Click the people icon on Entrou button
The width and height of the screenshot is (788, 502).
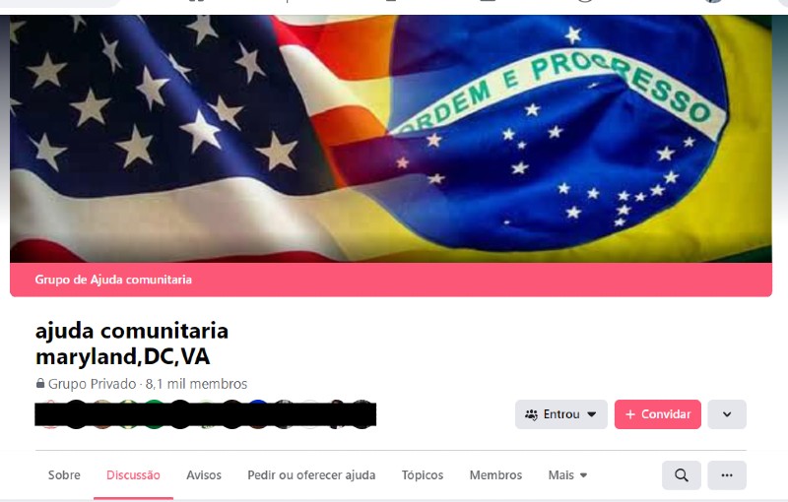[531, 414]
